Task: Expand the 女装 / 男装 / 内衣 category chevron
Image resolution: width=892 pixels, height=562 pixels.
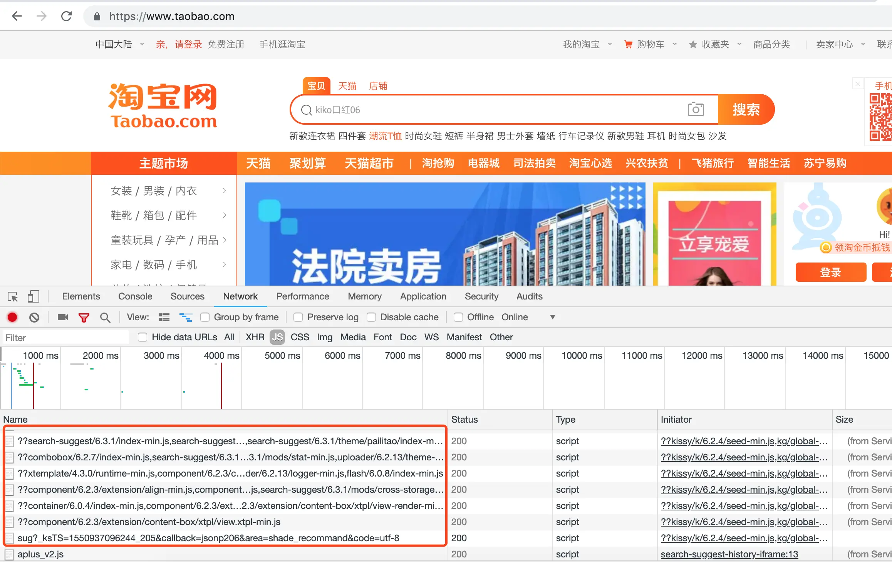Action: (225, 191)
